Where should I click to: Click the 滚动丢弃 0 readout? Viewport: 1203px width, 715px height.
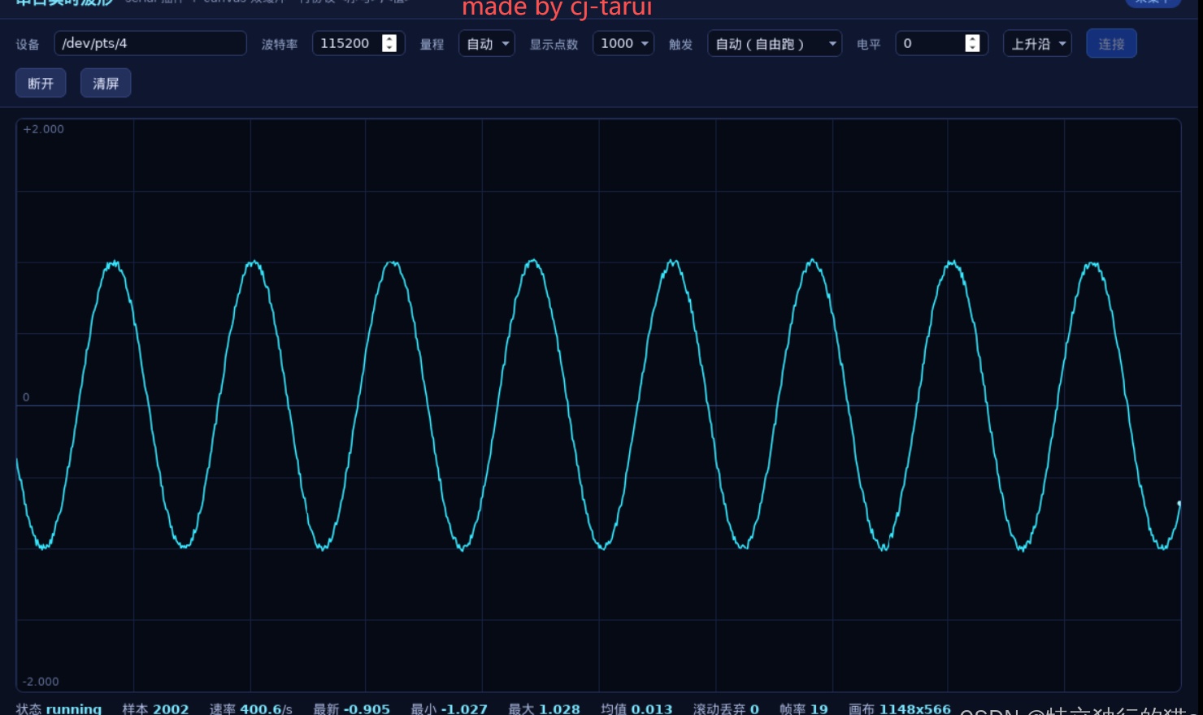pyautogui.click(x=726, y=708)
